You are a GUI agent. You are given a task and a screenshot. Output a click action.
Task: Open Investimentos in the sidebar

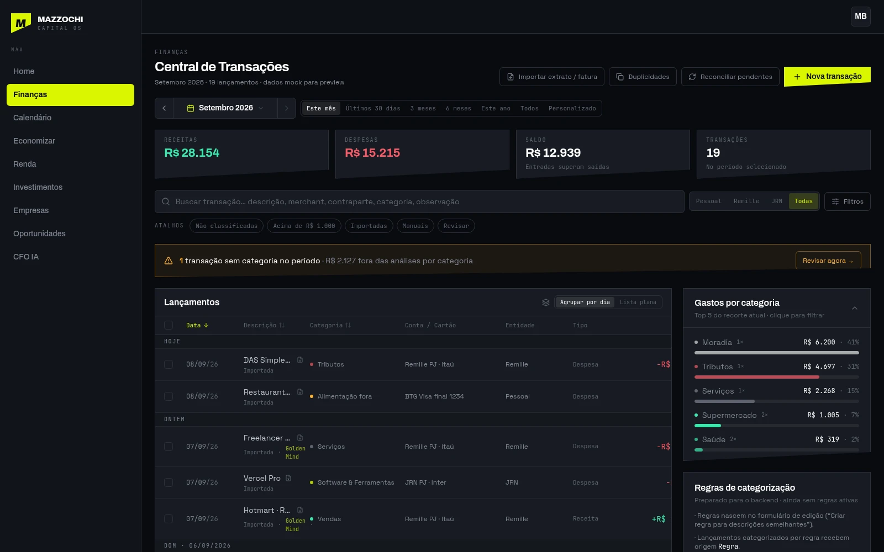pyautogui.click(x=70, y=187)
